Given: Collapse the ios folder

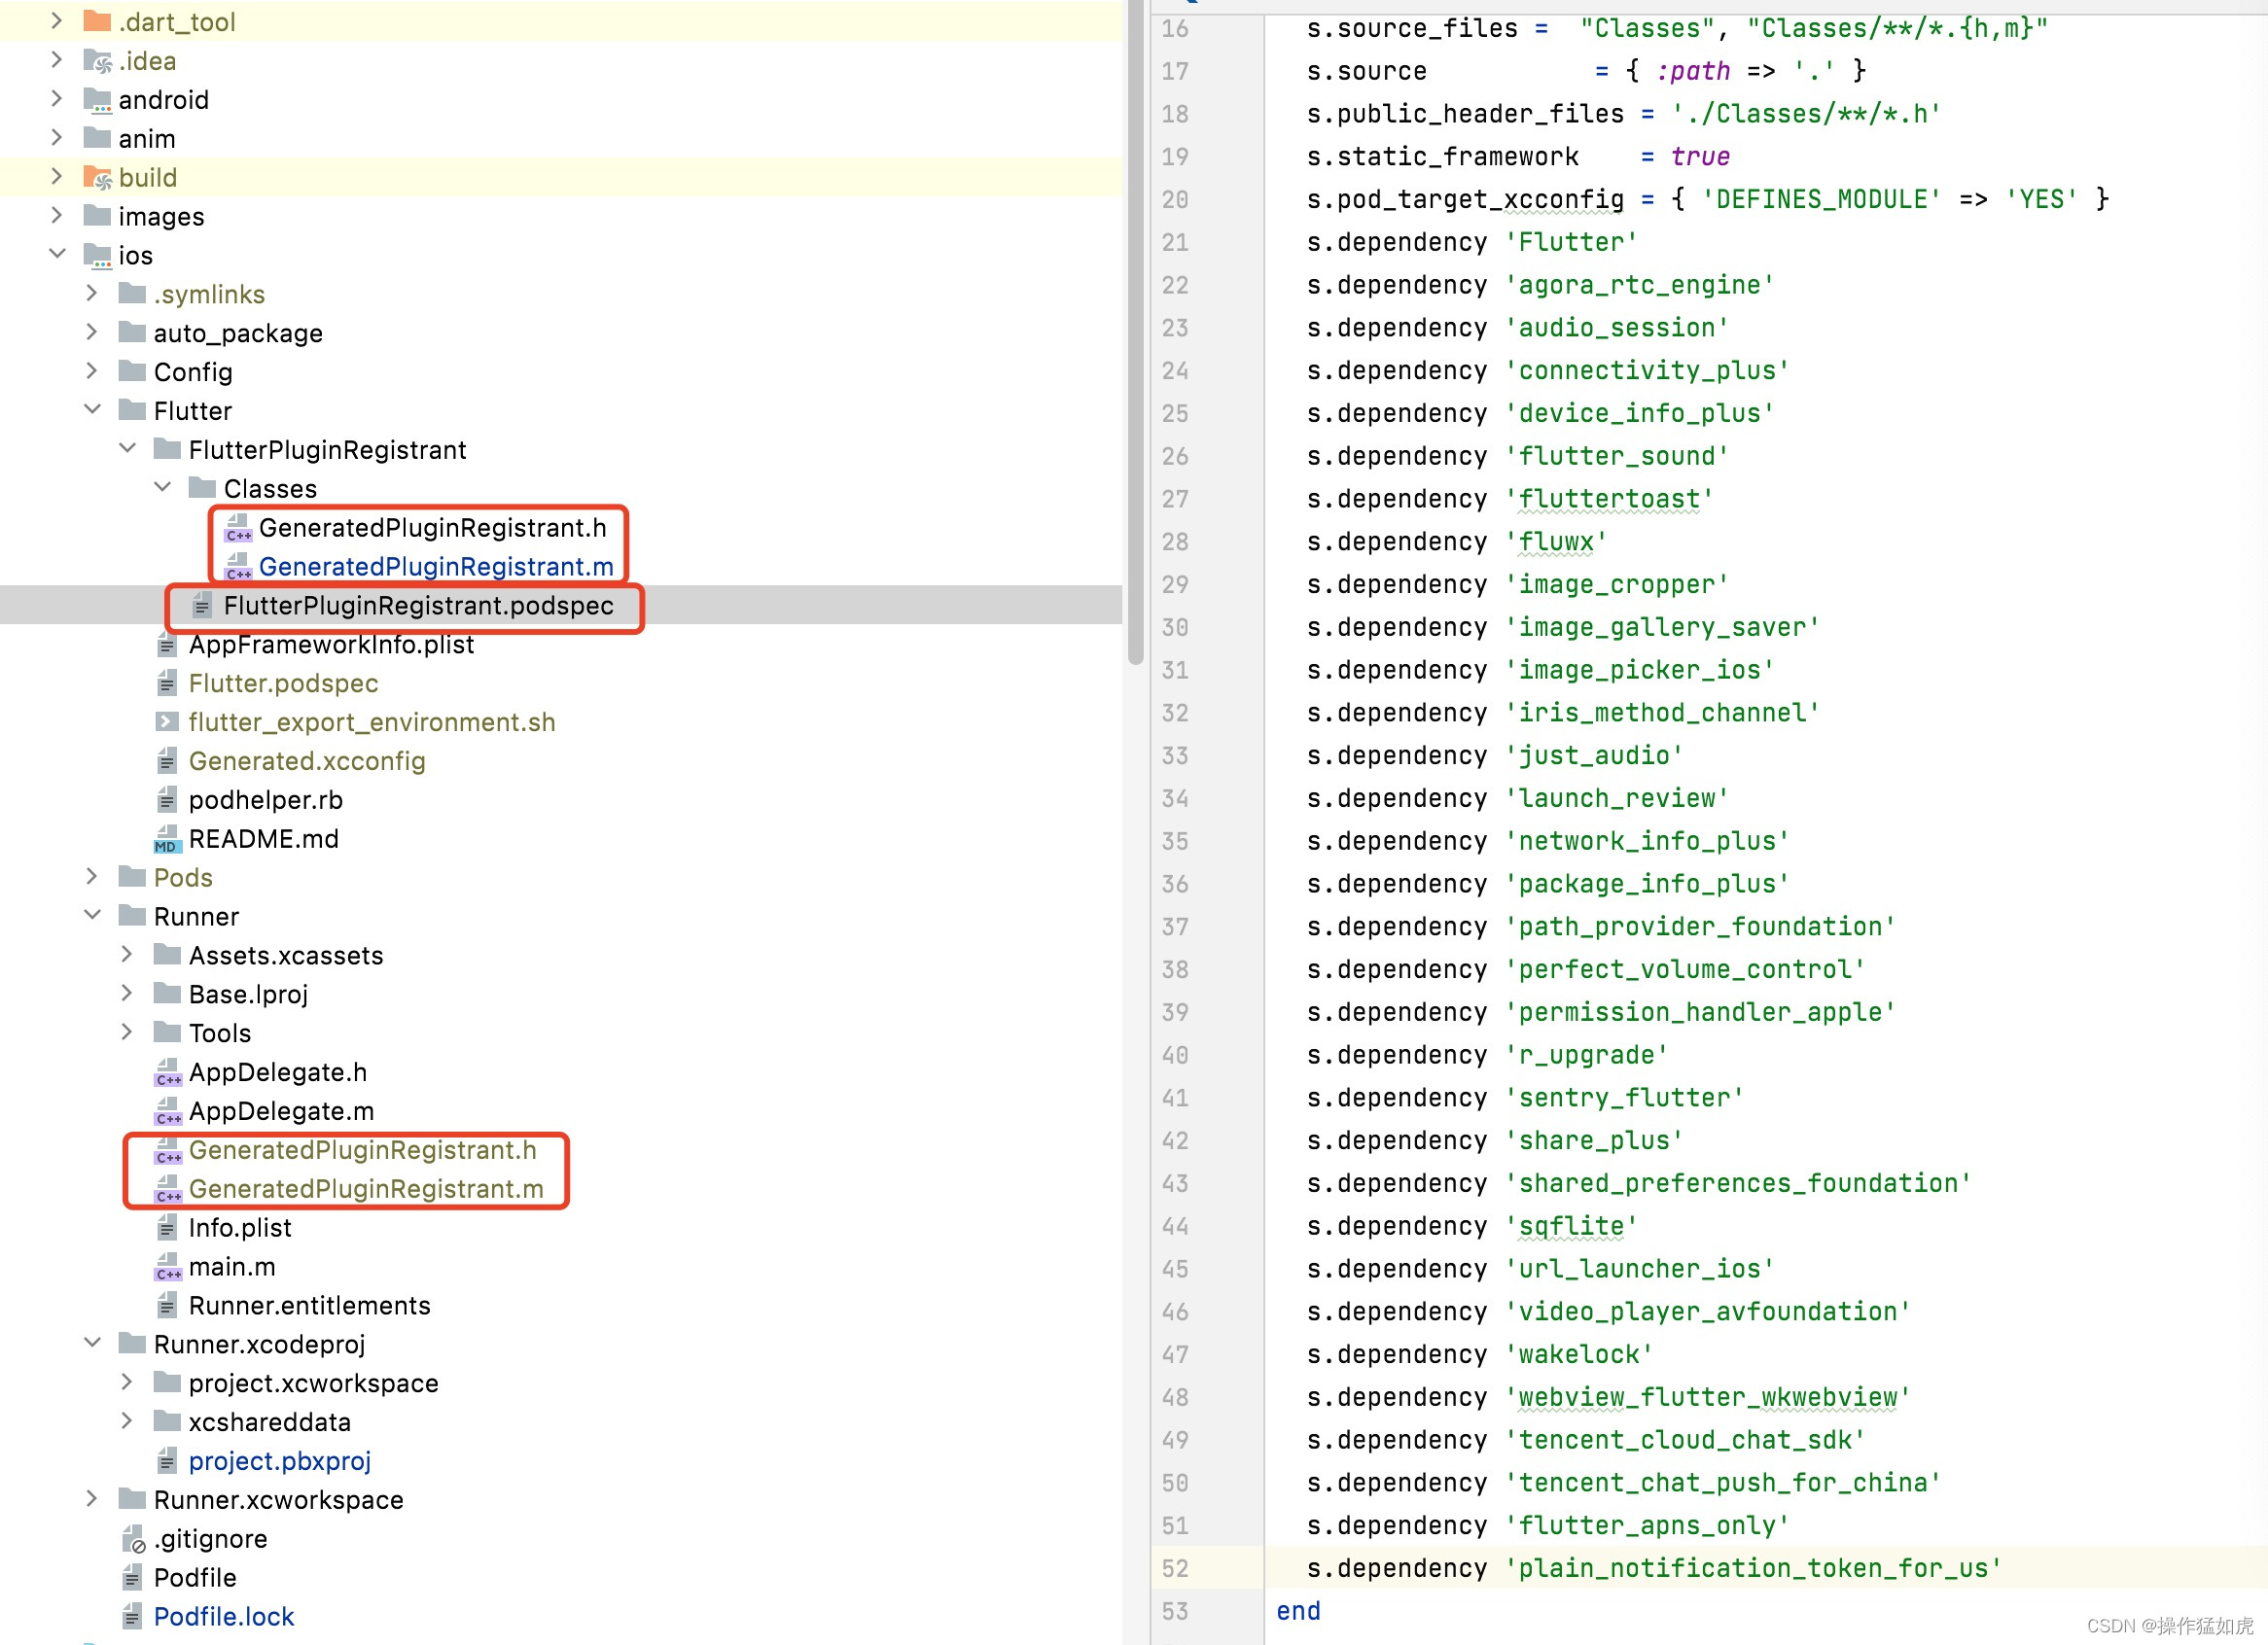Looking at the screenshot, I should coord(57,254).
